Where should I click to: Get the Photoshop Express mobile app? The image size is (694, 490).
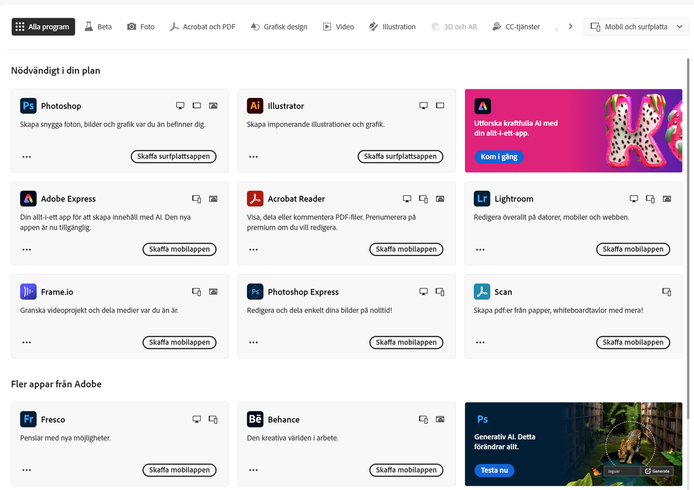[x=406, y=342]
